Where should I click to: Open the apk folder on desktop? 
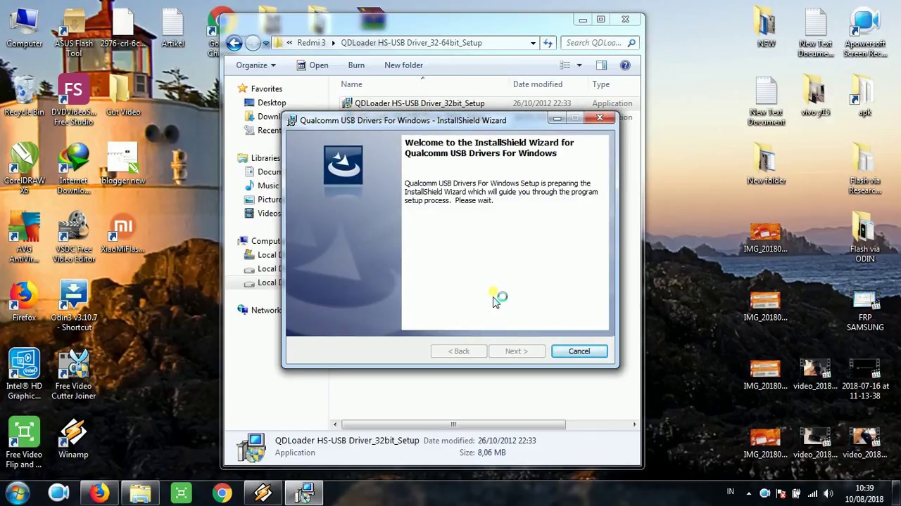[x=864, y=96]
